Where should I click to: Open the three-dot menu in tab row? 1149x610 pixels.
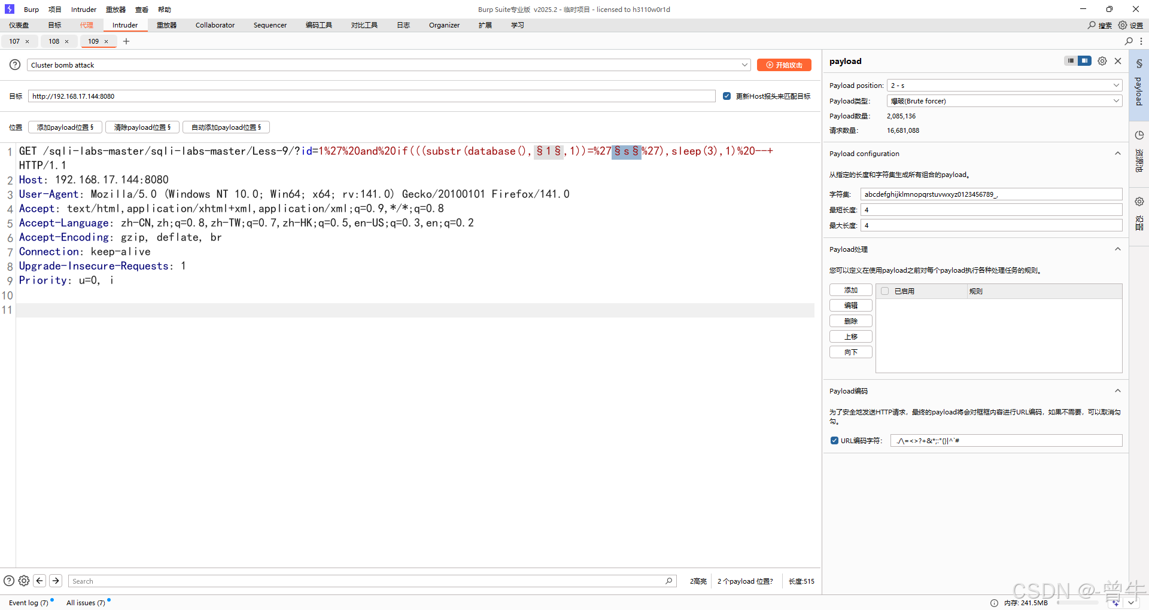[1141, 41]
